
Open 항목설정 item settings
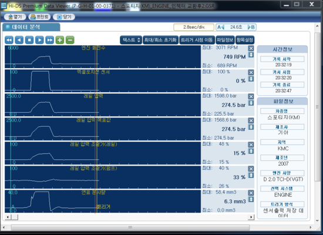245,40
